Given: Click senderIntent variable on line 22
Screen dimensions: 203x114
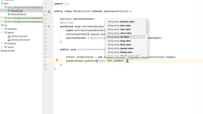Looking at the screenshot, I should [x=85, y=57].
